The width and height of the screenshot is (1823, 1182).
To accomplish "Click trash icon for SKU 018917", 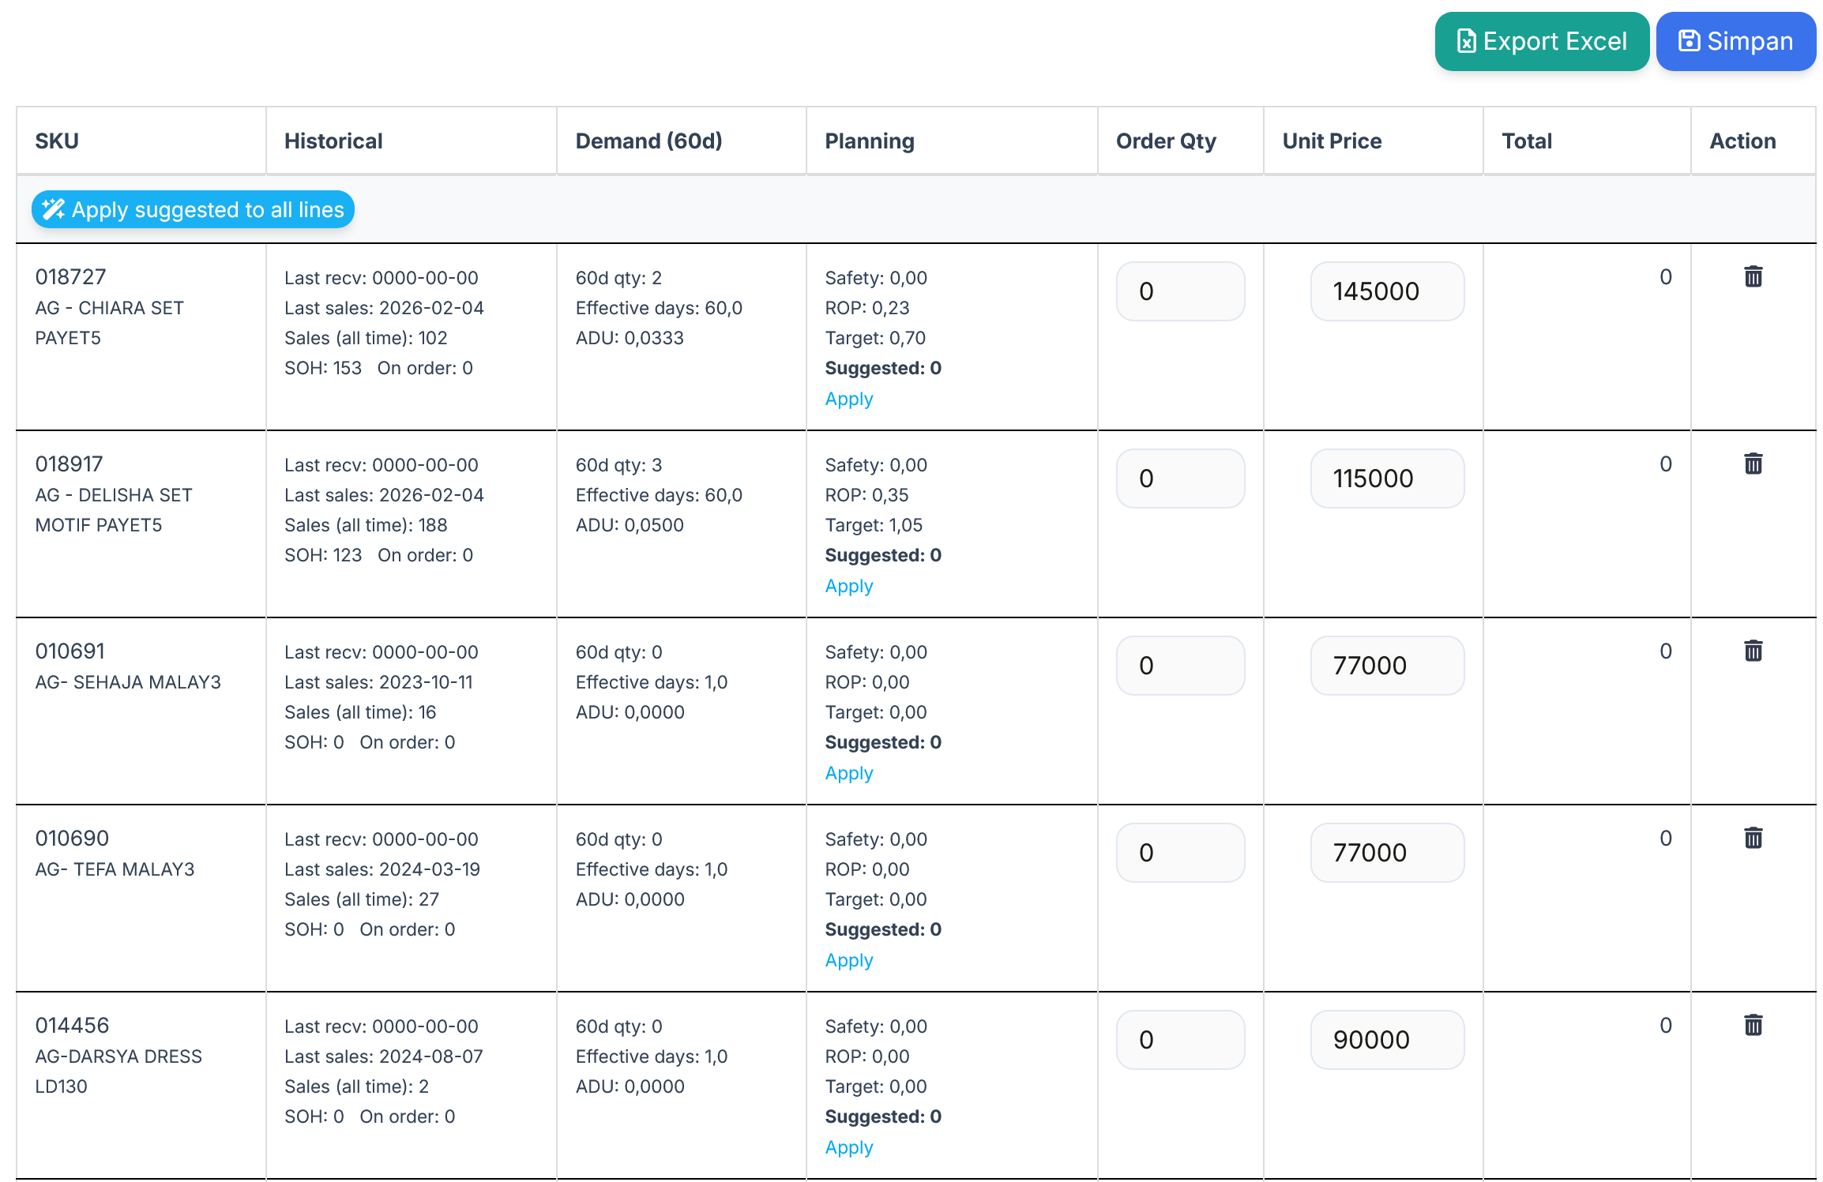I will [x=1753, y=463].
